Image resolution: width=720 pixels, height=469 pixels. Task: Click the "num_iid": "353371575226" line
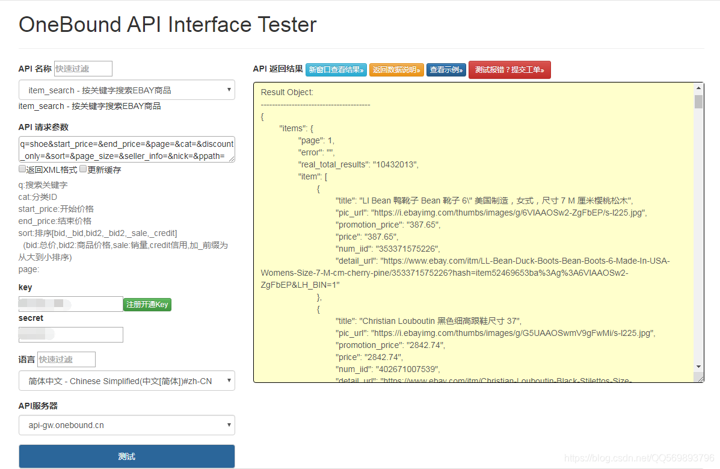click(x=387, y=249)
